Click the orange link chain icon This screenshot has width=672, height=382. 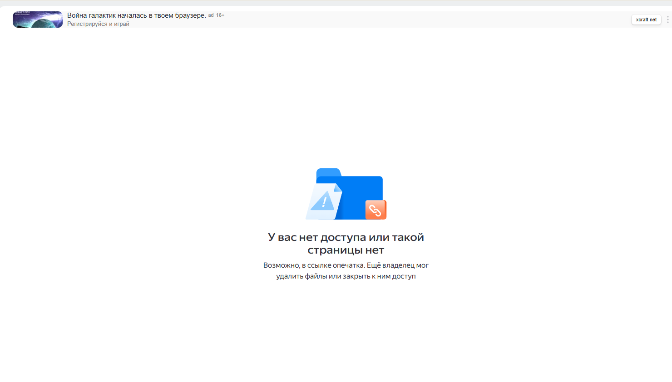click(376, 210)
